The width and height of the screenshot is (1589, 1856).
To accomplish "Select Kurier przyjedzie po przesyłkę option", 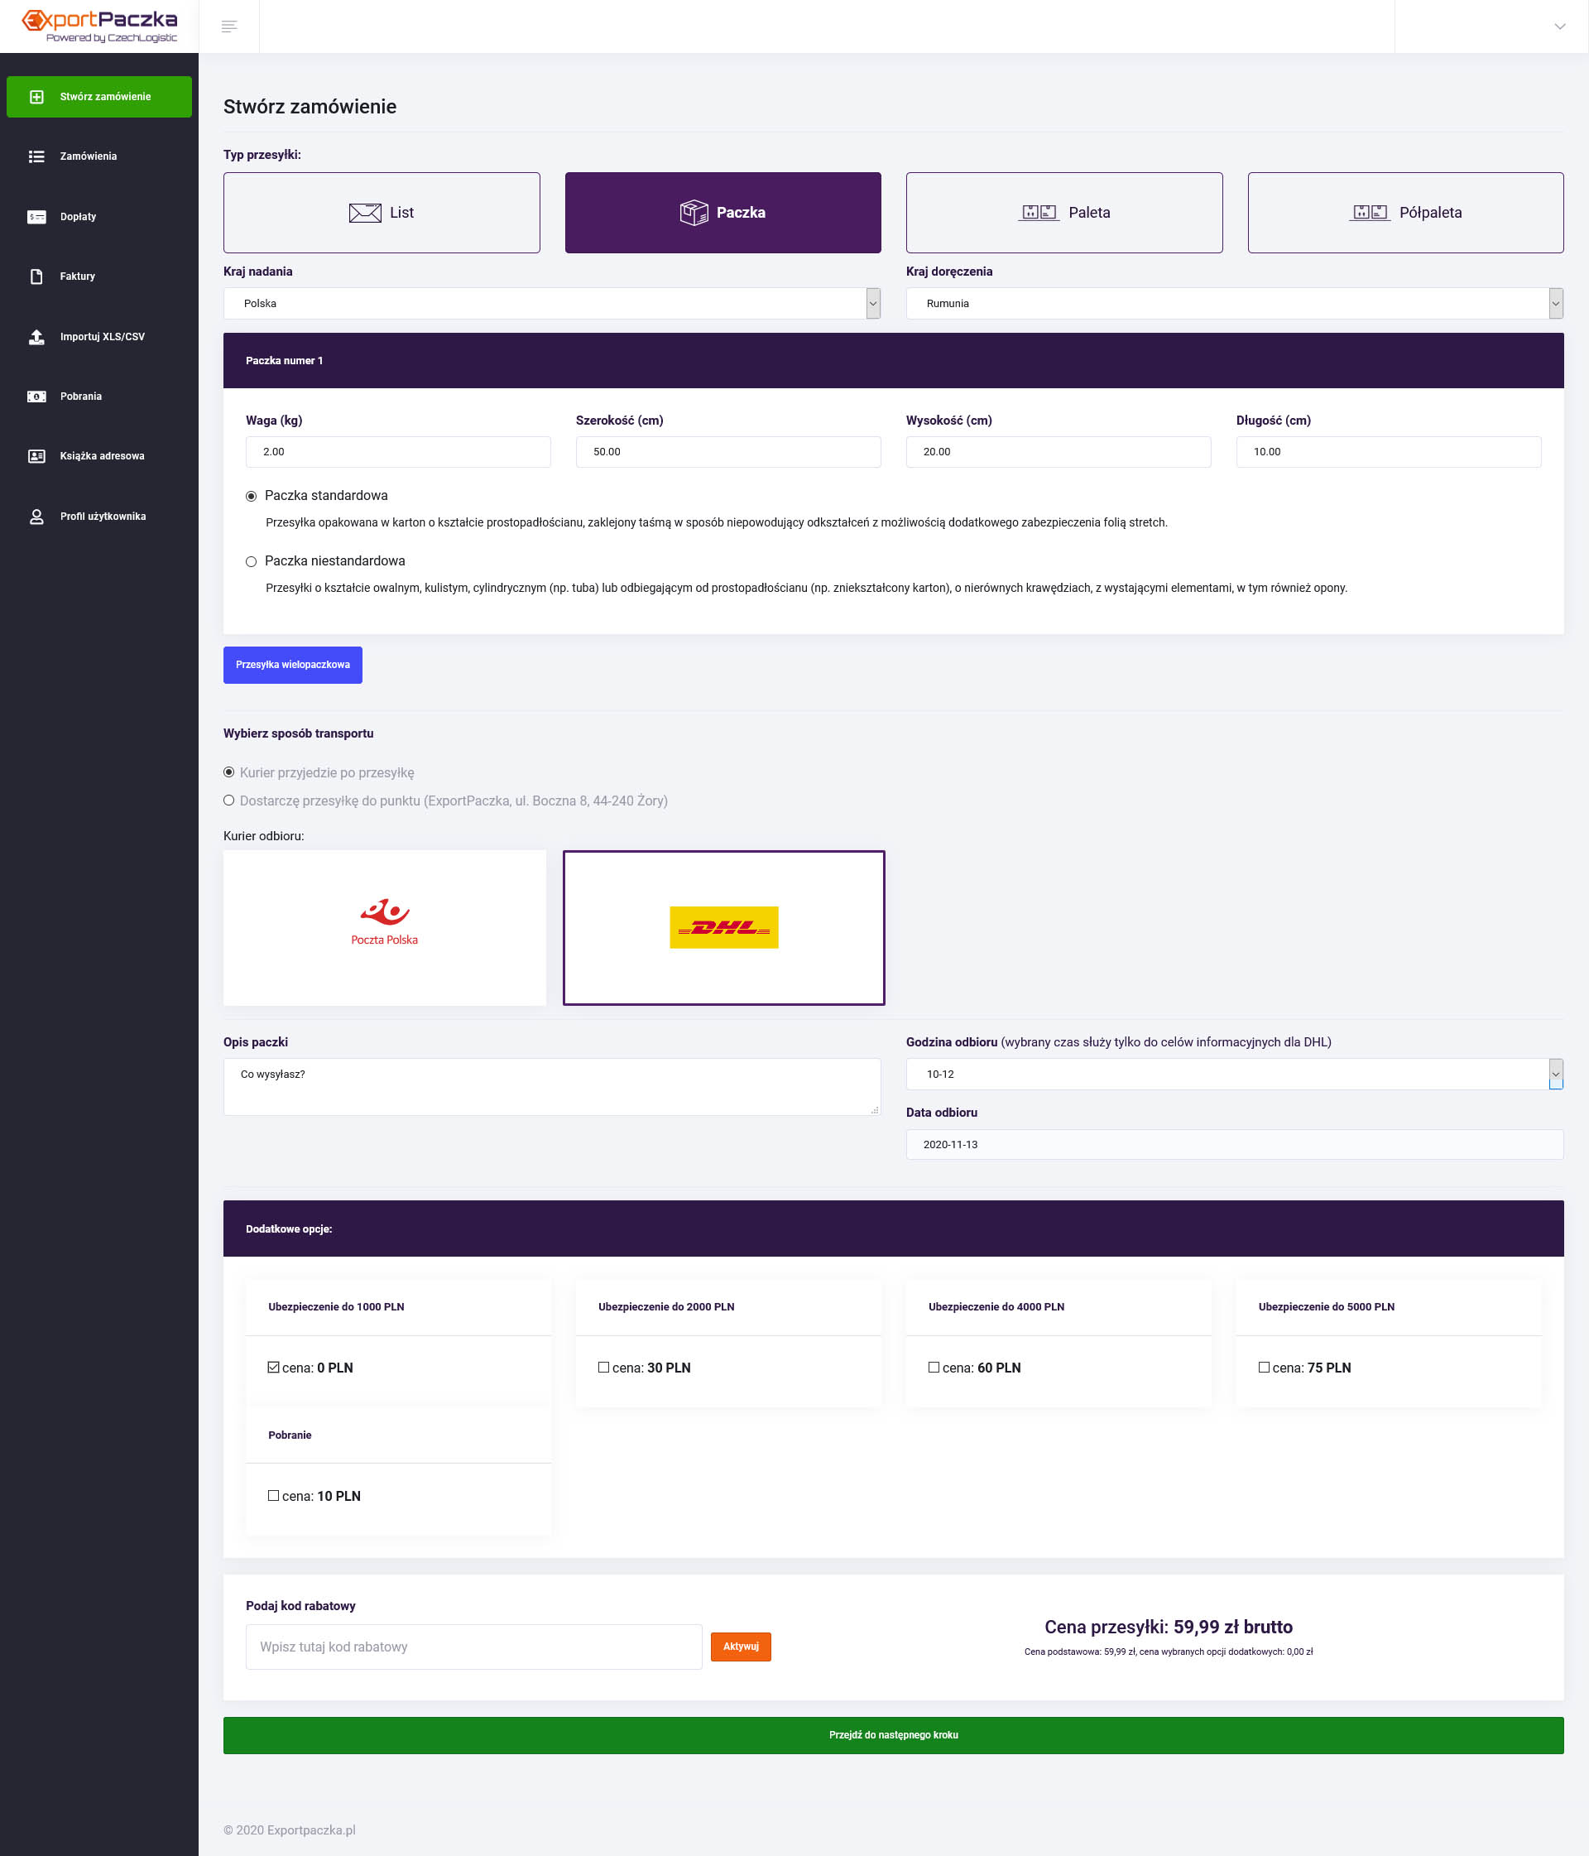I will click(x=229, y=772).
